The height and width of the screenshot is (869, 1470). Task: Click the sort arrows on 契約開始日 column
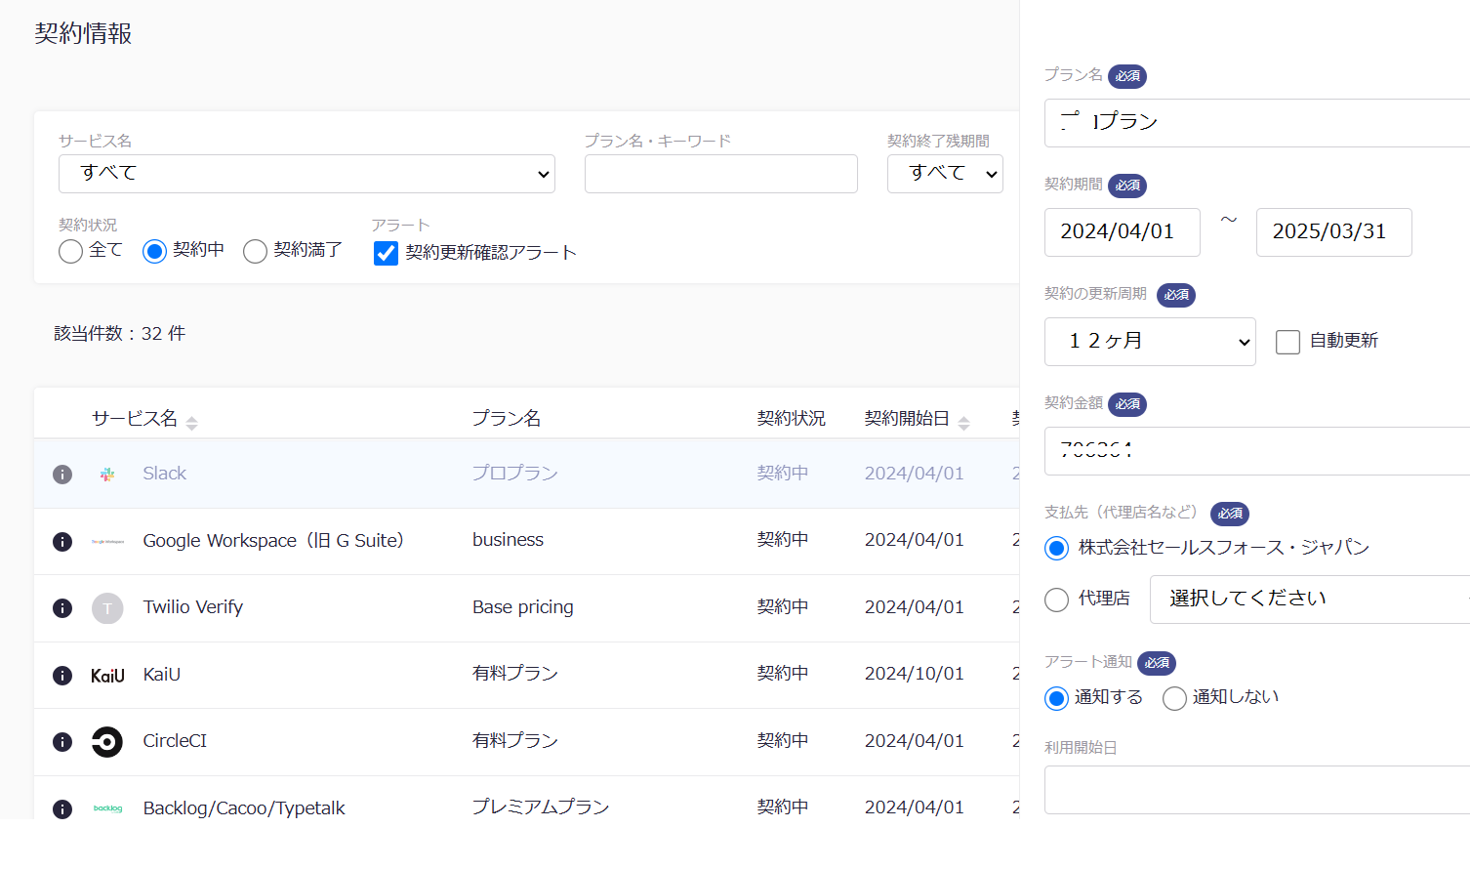click(964, 422)
